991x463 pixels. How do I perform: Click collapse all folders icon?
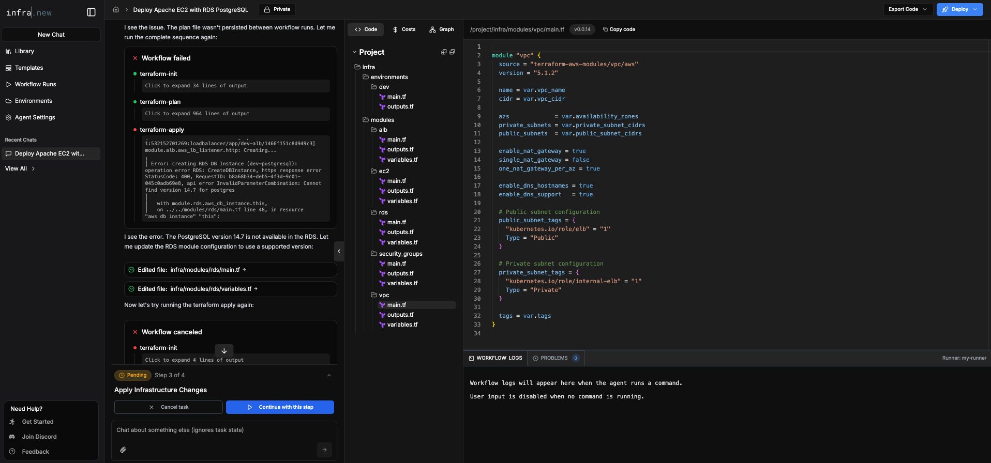click(x=452, y=52)
